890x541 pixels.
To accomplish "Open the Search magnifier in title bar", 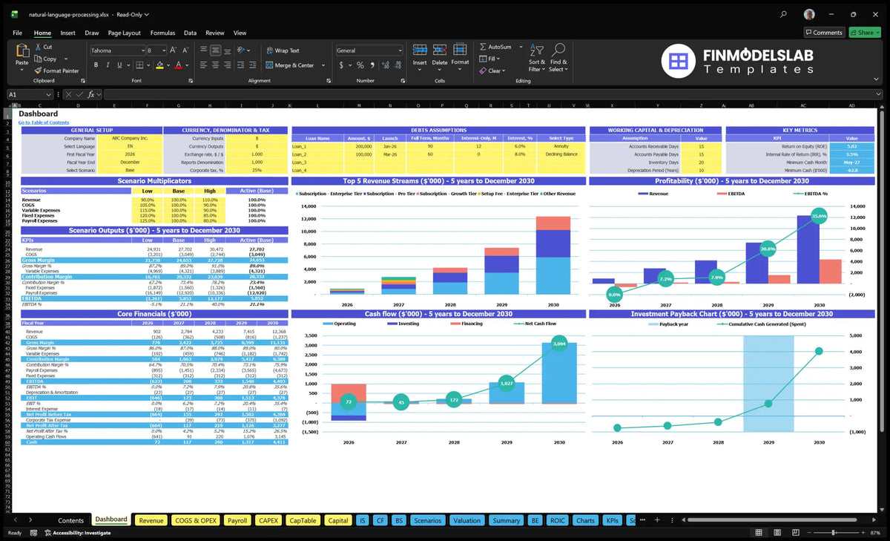I will pos(784,14).
